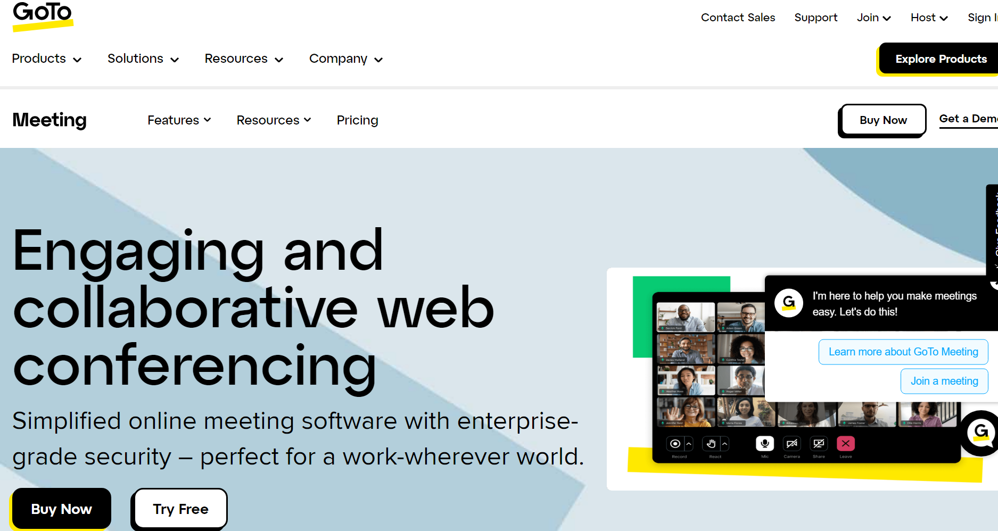Expand the Products menu
Image resolution: width=998 pixels, height=531 pixels.
pyautogui.click(x=47, y=59)
